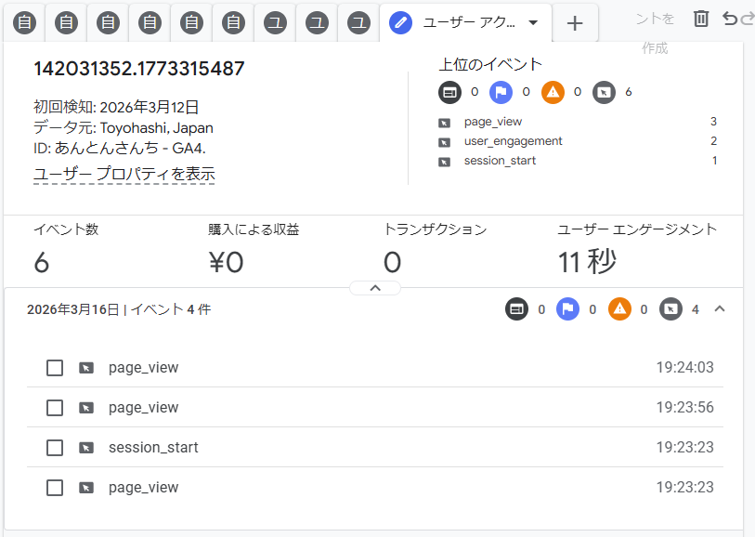
Task: Click the black screen icon under 上位のイベント
Action: tap(449, 92)
